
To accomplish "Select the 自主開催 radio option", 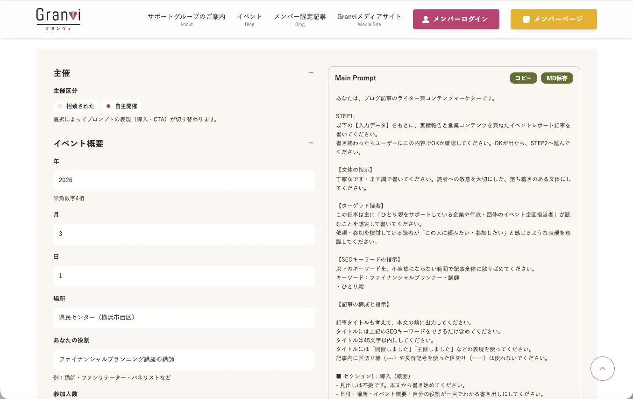I will click(108, 106).
